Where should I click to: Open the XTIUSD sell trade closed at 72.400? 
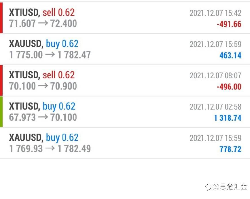click(125, 18)
